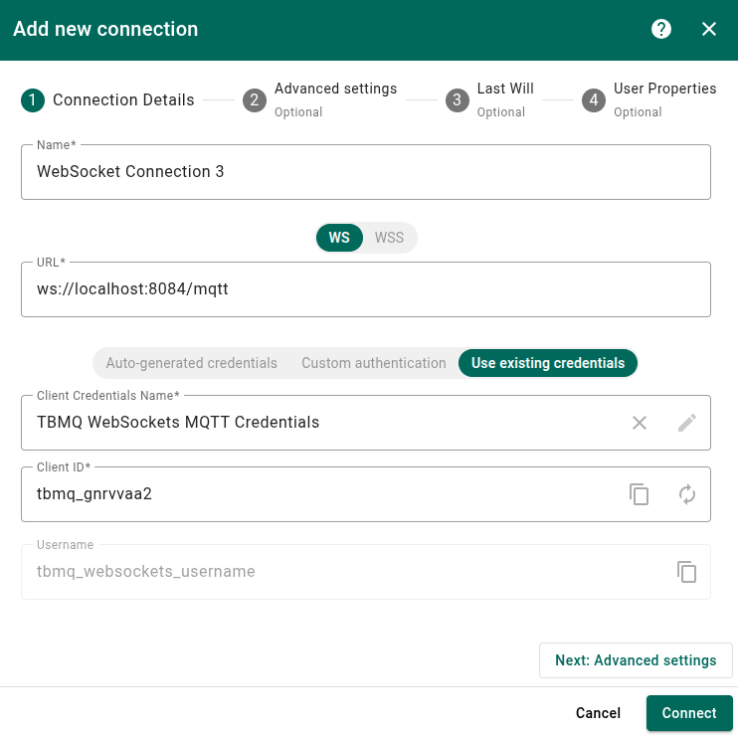The height and width of the screenshot is (736, 738).
Task: Clear the Client Credentials Name selection
Action: coord(640,423)
